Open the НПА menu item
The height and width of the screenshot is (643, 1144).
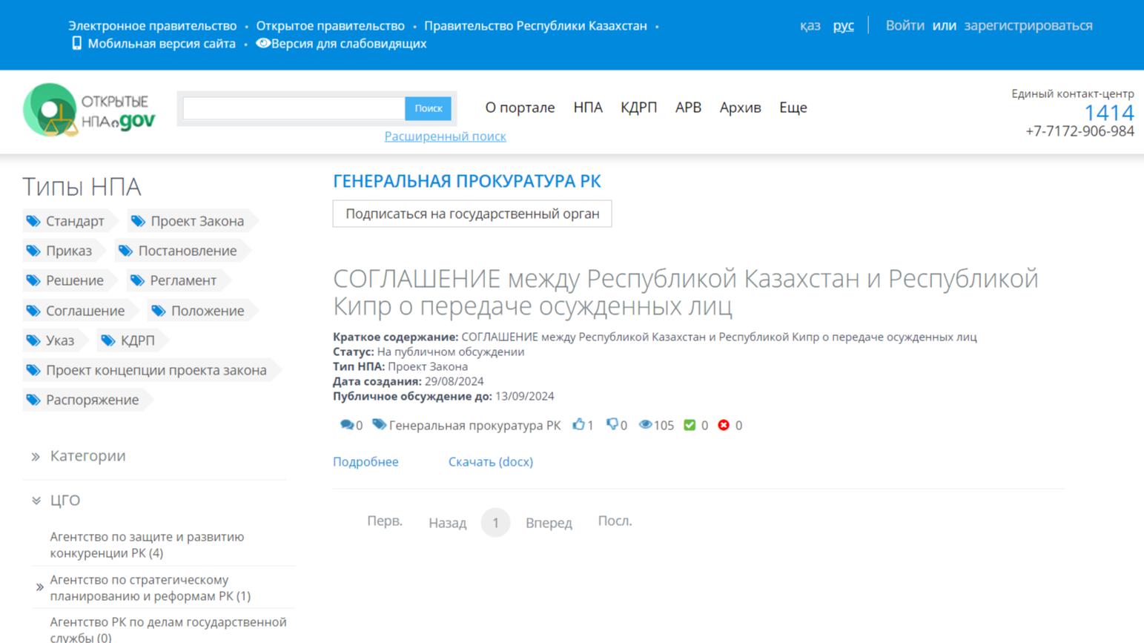[x=587, y=108]
